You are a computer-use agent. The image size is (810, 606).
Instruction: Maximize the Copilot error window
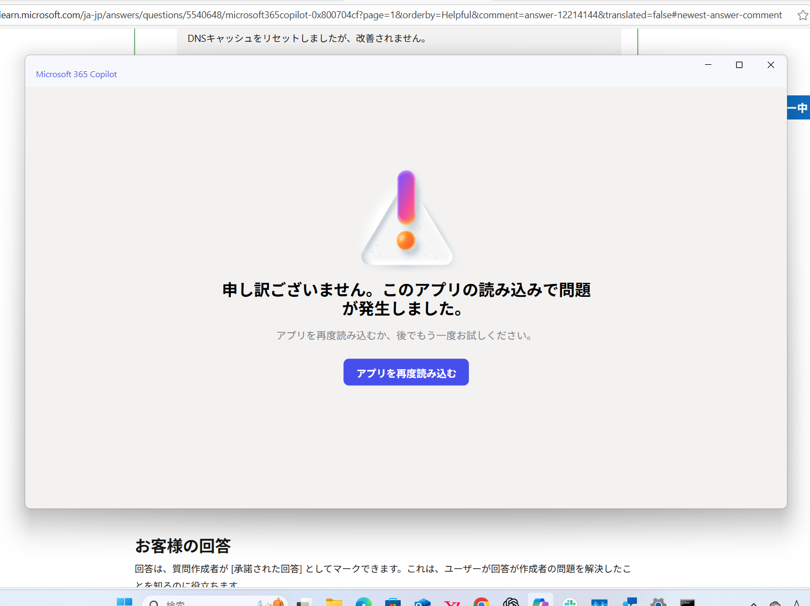739,64
